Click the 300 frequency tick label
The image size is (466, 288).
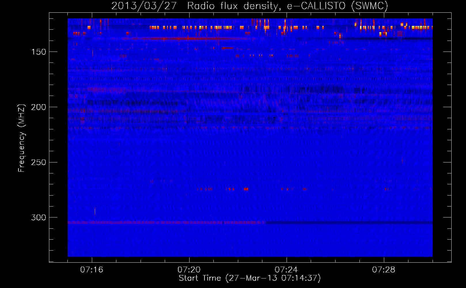(39, 217)
